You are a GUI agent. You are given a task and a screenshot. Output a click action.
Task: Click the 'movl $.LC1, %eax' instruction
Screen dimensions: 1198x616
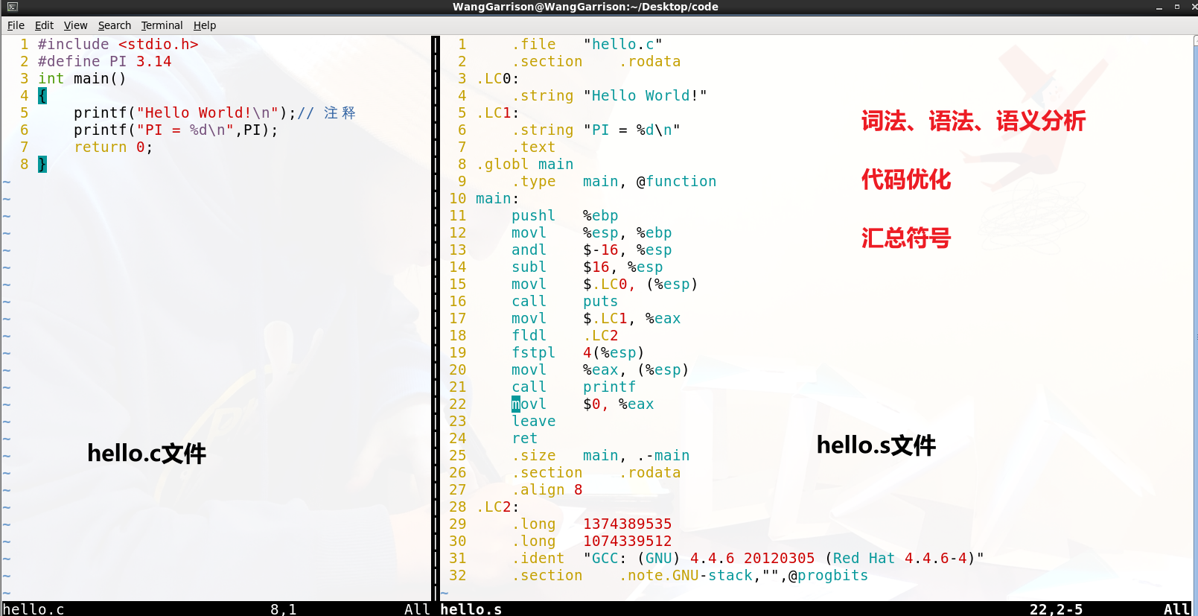pyautogui.click(x=596, y=318)
